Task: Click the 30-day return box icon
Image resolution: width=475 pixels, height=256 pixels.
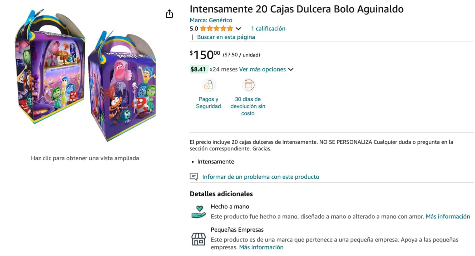Action: click(x=248, y=85)
